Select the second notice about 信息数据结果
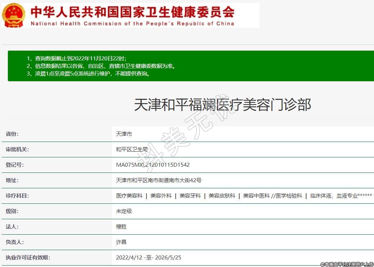 [x=101, y=66]
